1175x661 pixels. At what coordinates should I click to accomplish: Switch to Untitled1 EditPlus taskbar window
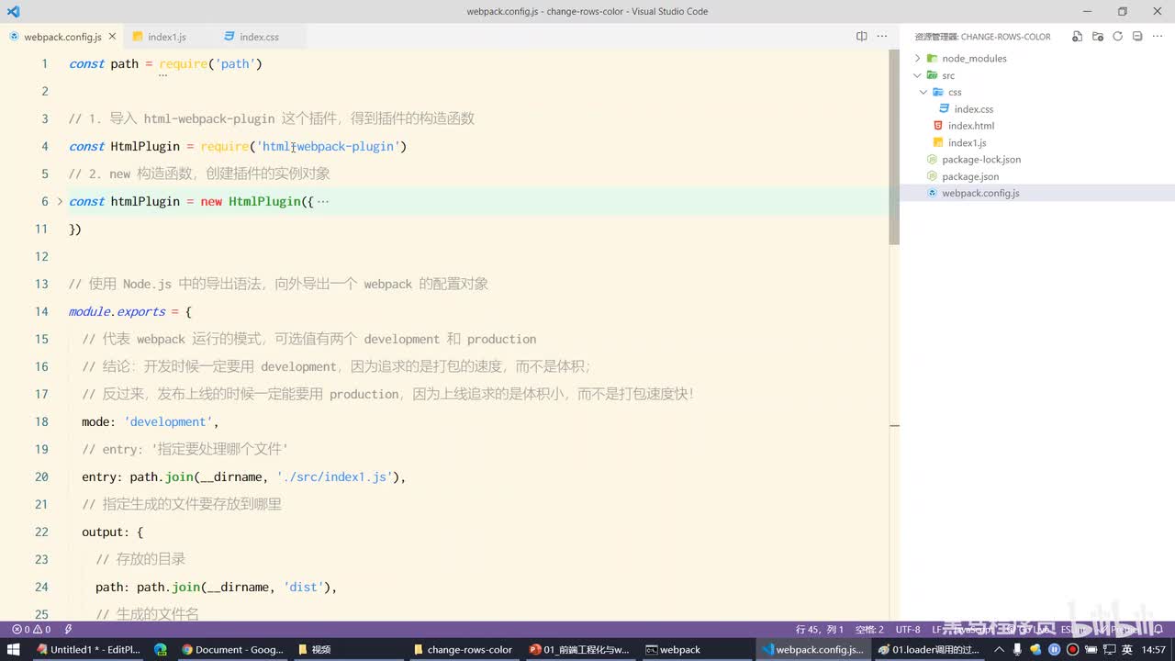(x=88, y=649)
